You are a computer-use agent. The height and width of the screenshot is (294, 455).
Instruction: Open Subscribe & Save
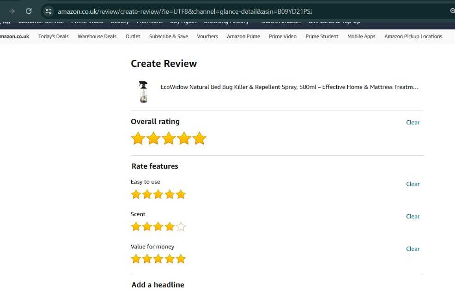pyautogui.click(x=169, y=36)
